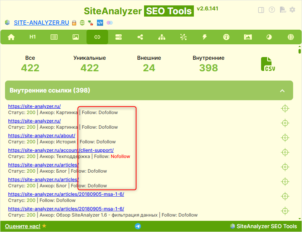Screen dimensions: 302x232
Task: Click the SiteAnalyzer SEO Tools header logo
Action: 139,11
